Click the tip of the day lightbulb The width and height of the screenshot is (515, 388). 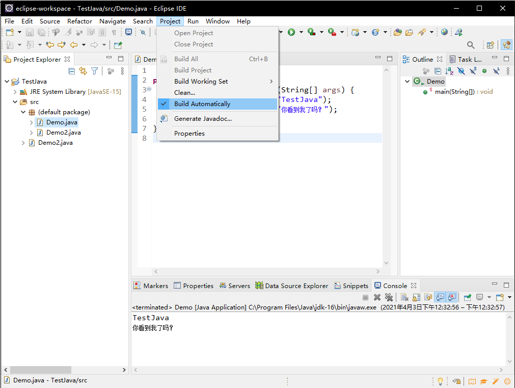click(440, 381)
